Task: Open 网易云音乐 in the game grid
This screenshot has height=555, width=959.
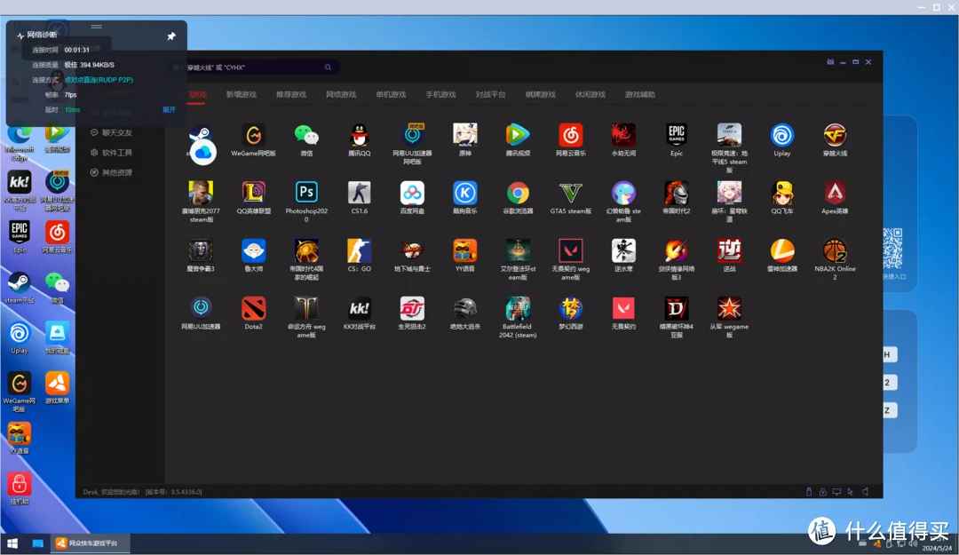Action: pos(570,135)
